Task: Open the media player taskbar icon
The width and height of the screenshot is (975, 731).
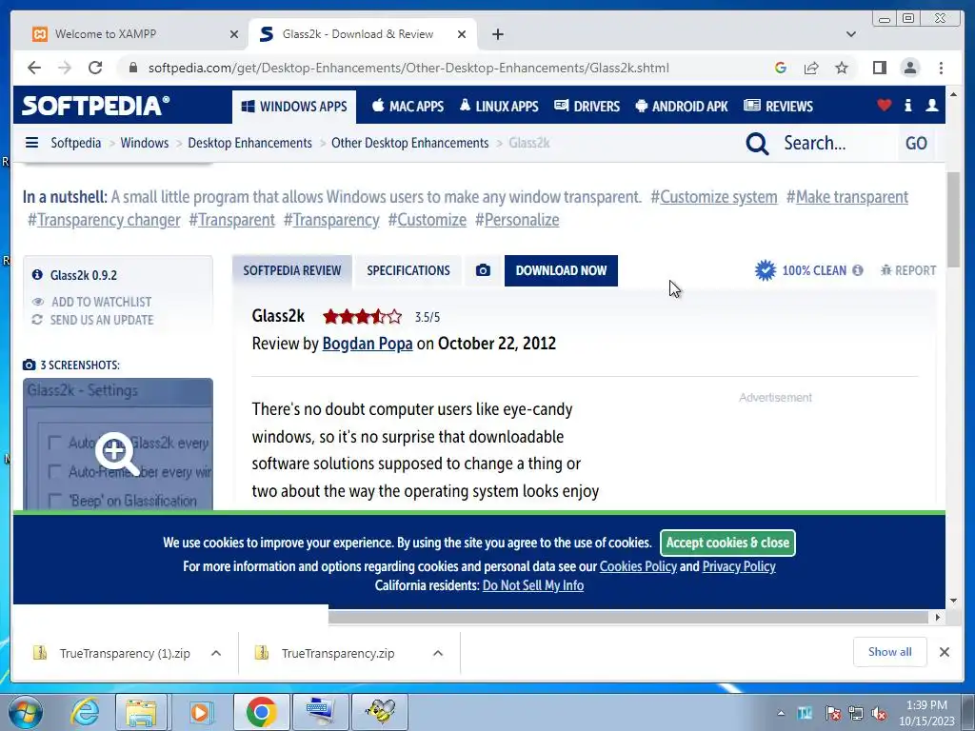Action: [200, 712]
